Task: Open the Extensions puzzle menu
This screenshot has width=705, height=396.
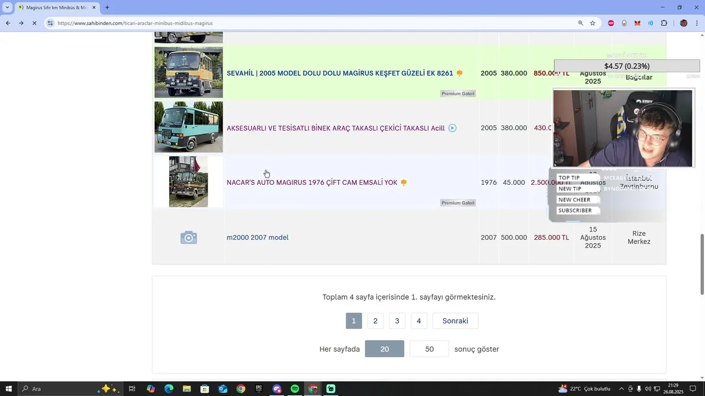Action: (x=664, y=23)
